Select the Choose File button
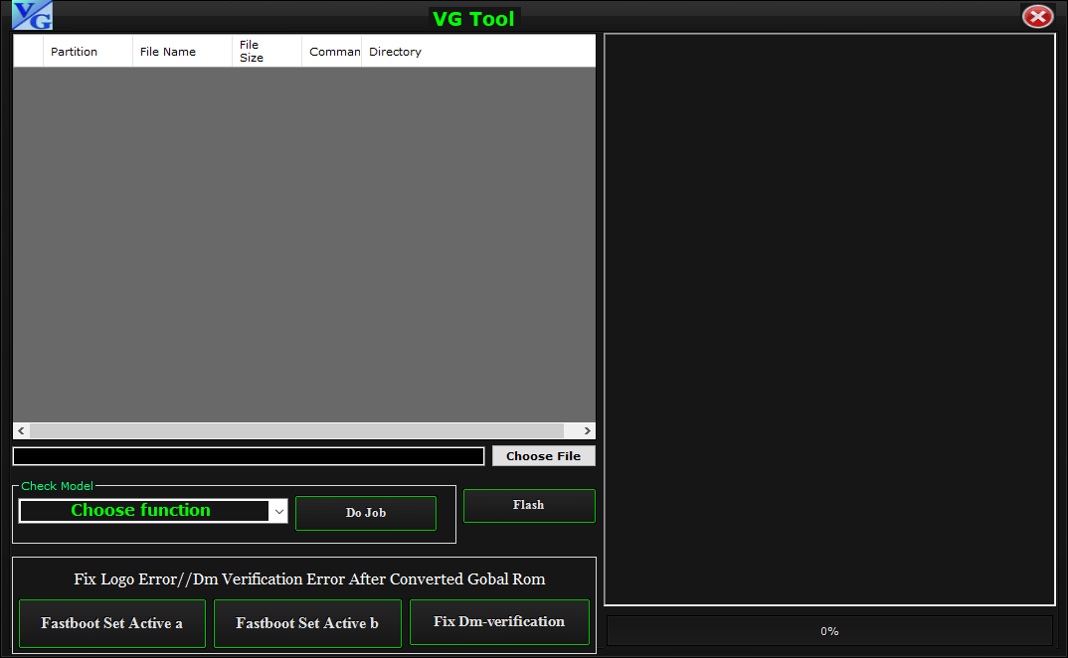1068x658 pixels. click(543, 455)
